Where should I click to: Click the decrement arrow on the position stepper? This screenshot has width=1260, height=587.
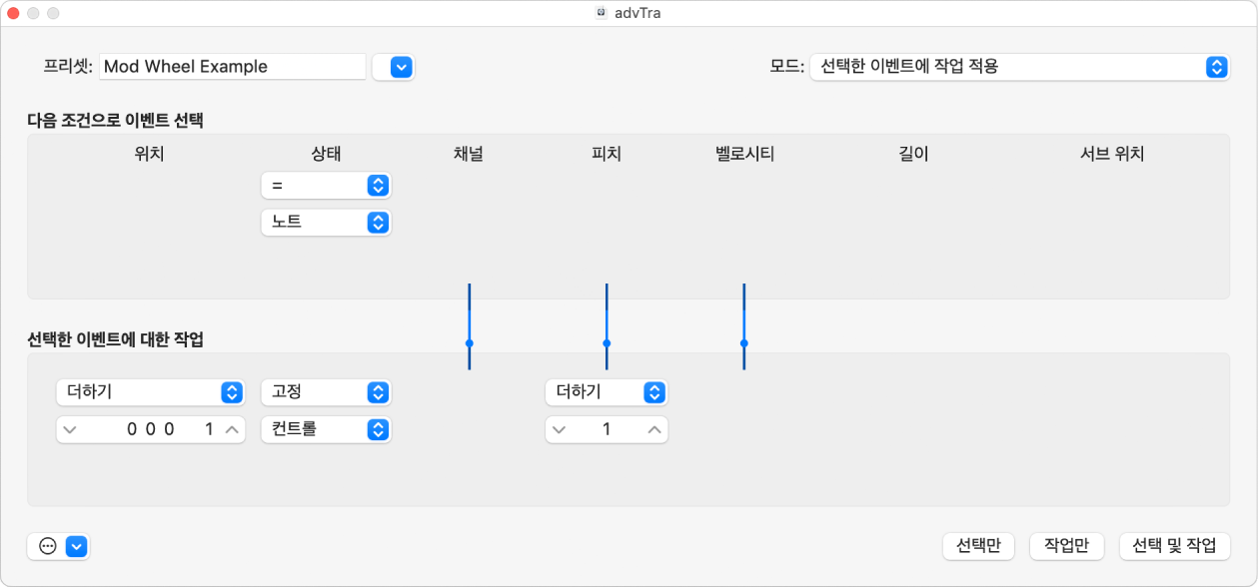pyautogui.click(x=69, y=430)
